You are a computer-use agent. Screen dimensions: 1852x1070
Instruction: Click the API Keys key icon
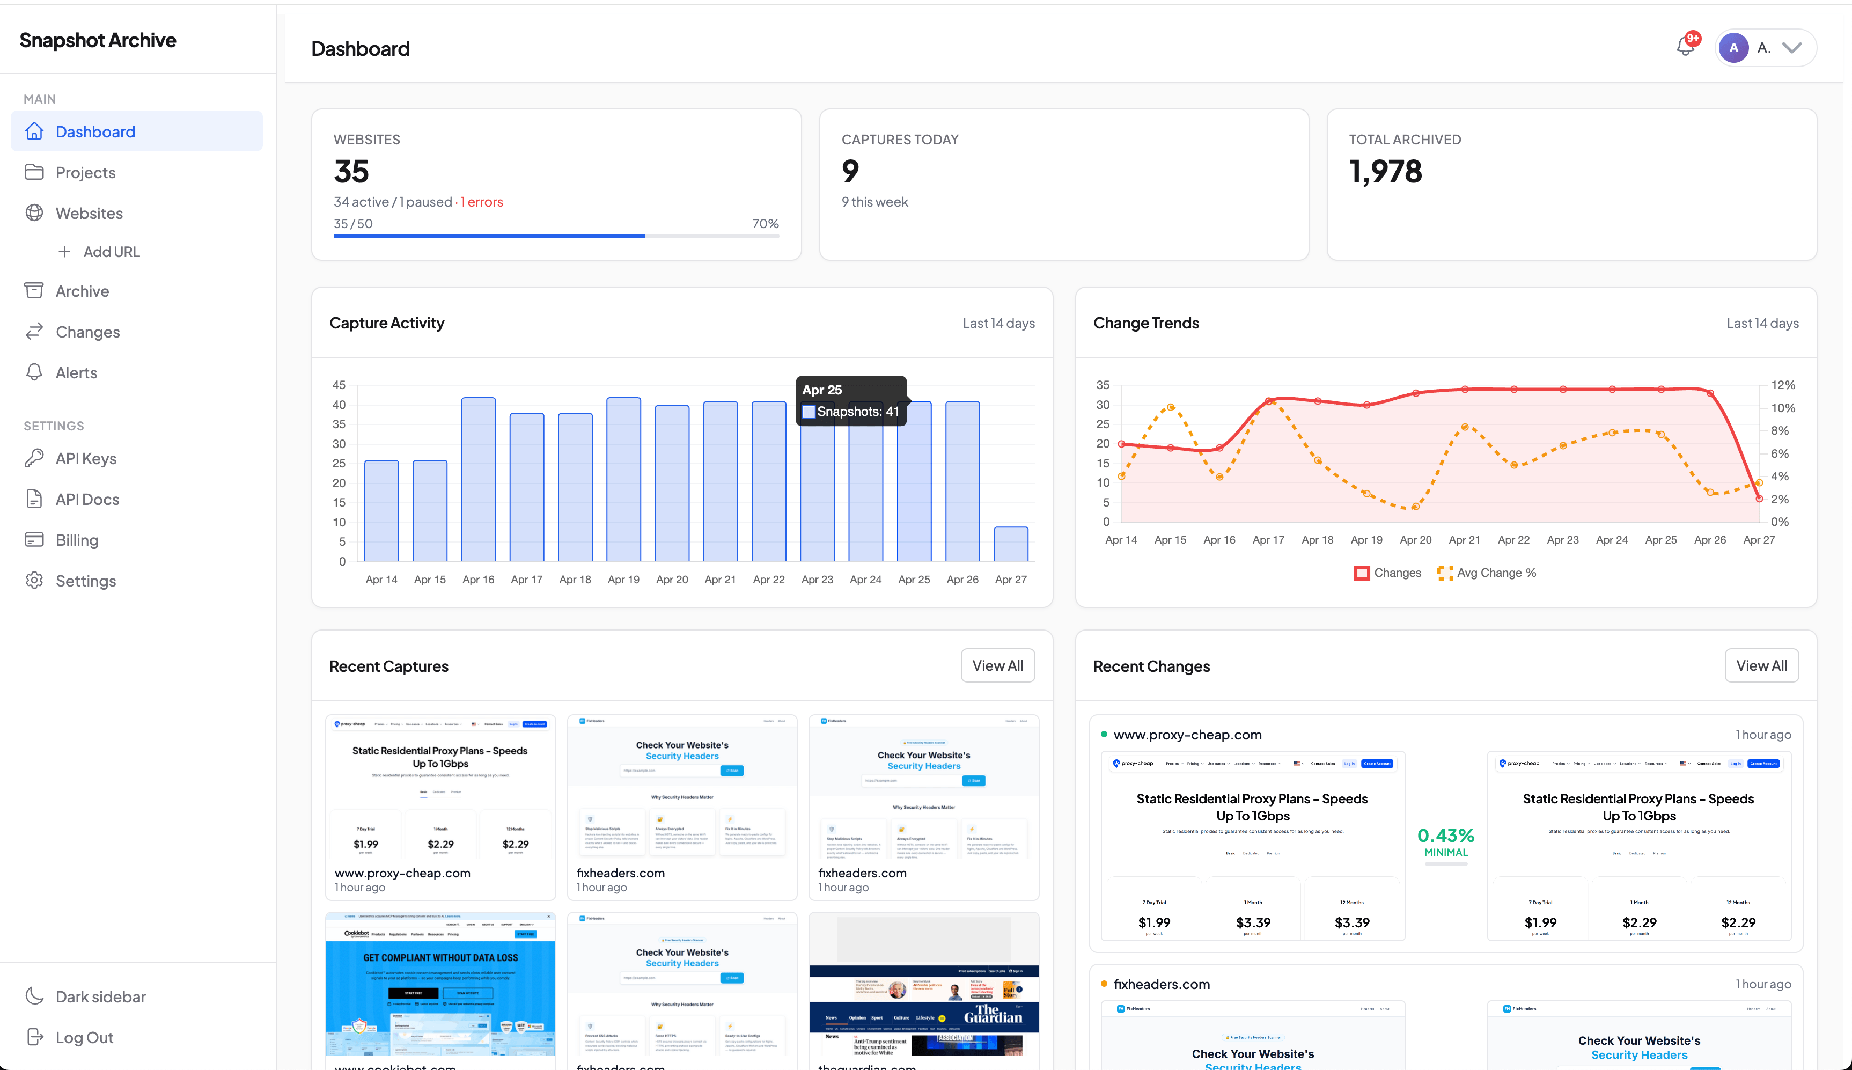point(34,459)
